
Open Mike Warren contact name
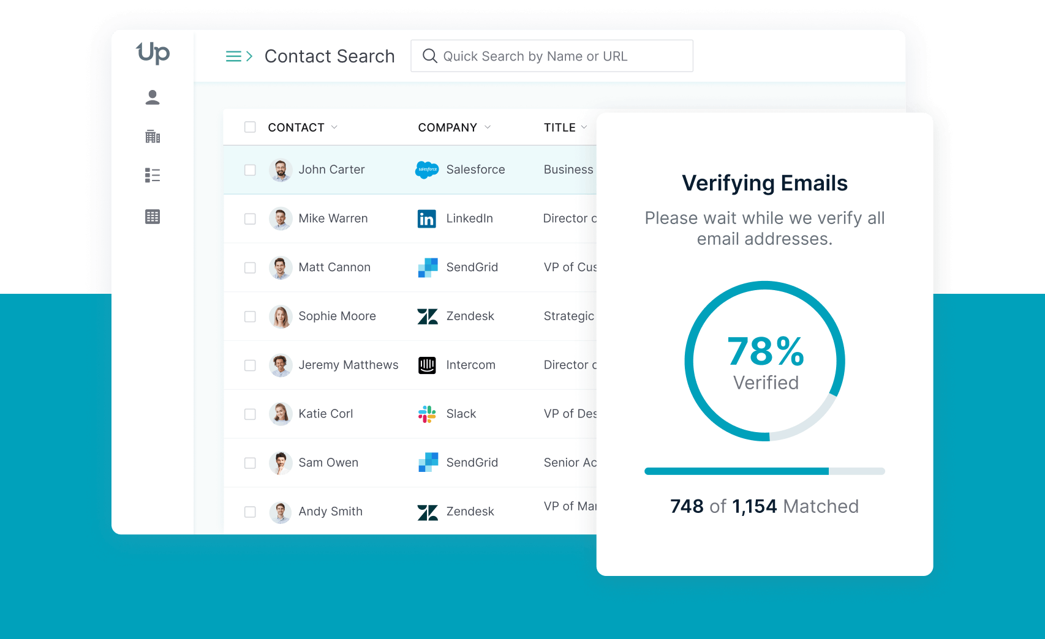click(333, 219)
